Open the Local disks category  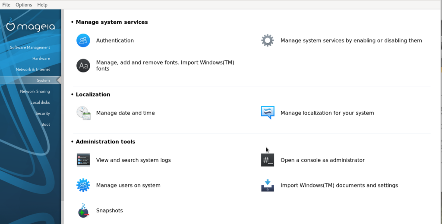40,103
